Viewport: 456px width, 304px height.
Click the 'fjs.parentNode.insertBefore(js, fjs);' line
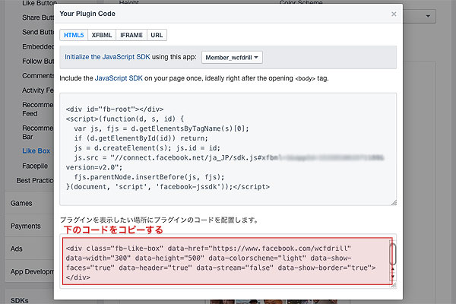tap(149, 177)
